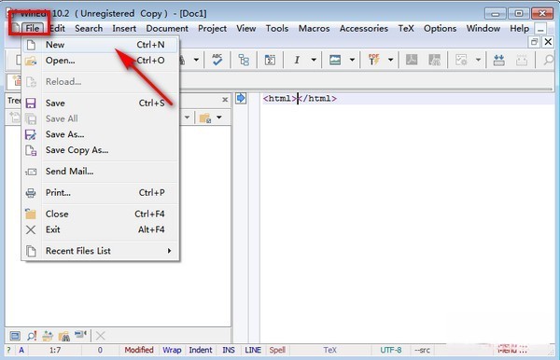Open the TeX menu
This screenshot has width=560, height=360.
(x=406, y=28)
